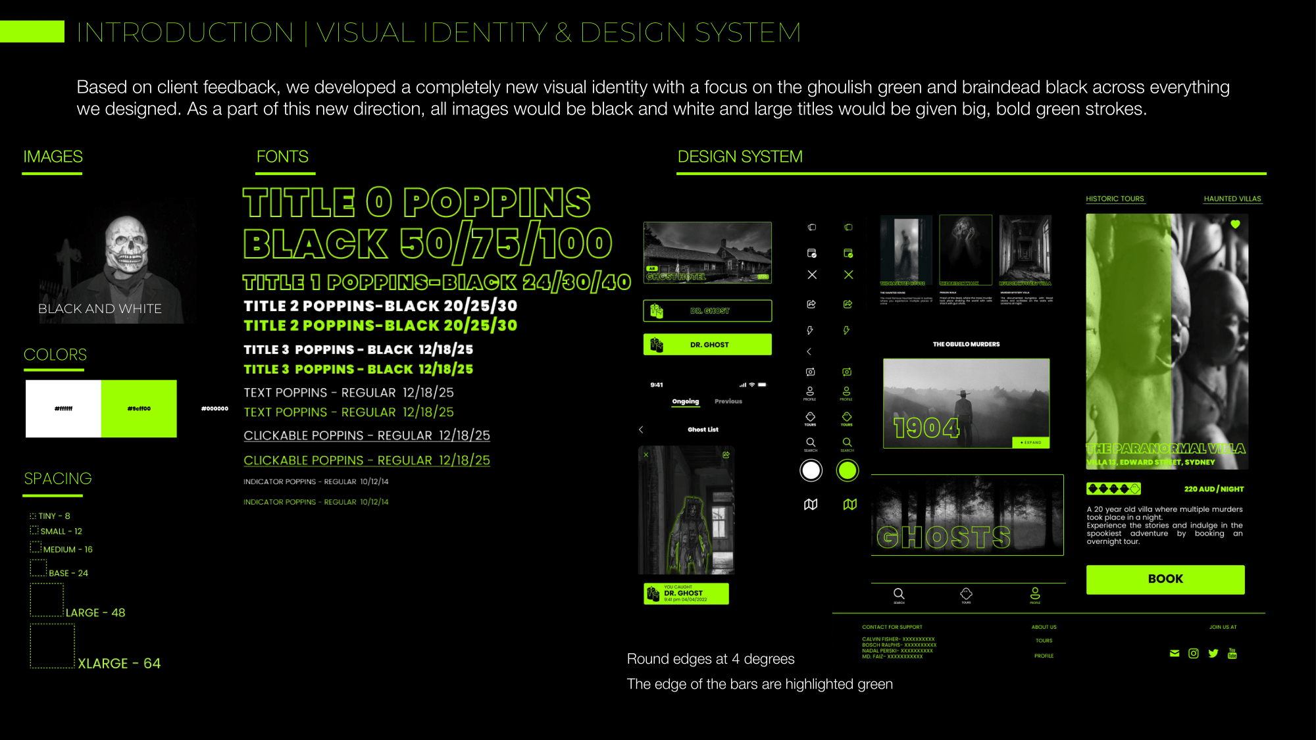Screen dimensions: 1316x740
Task: Click the white lightning flash icon
Action: point(810,330)
